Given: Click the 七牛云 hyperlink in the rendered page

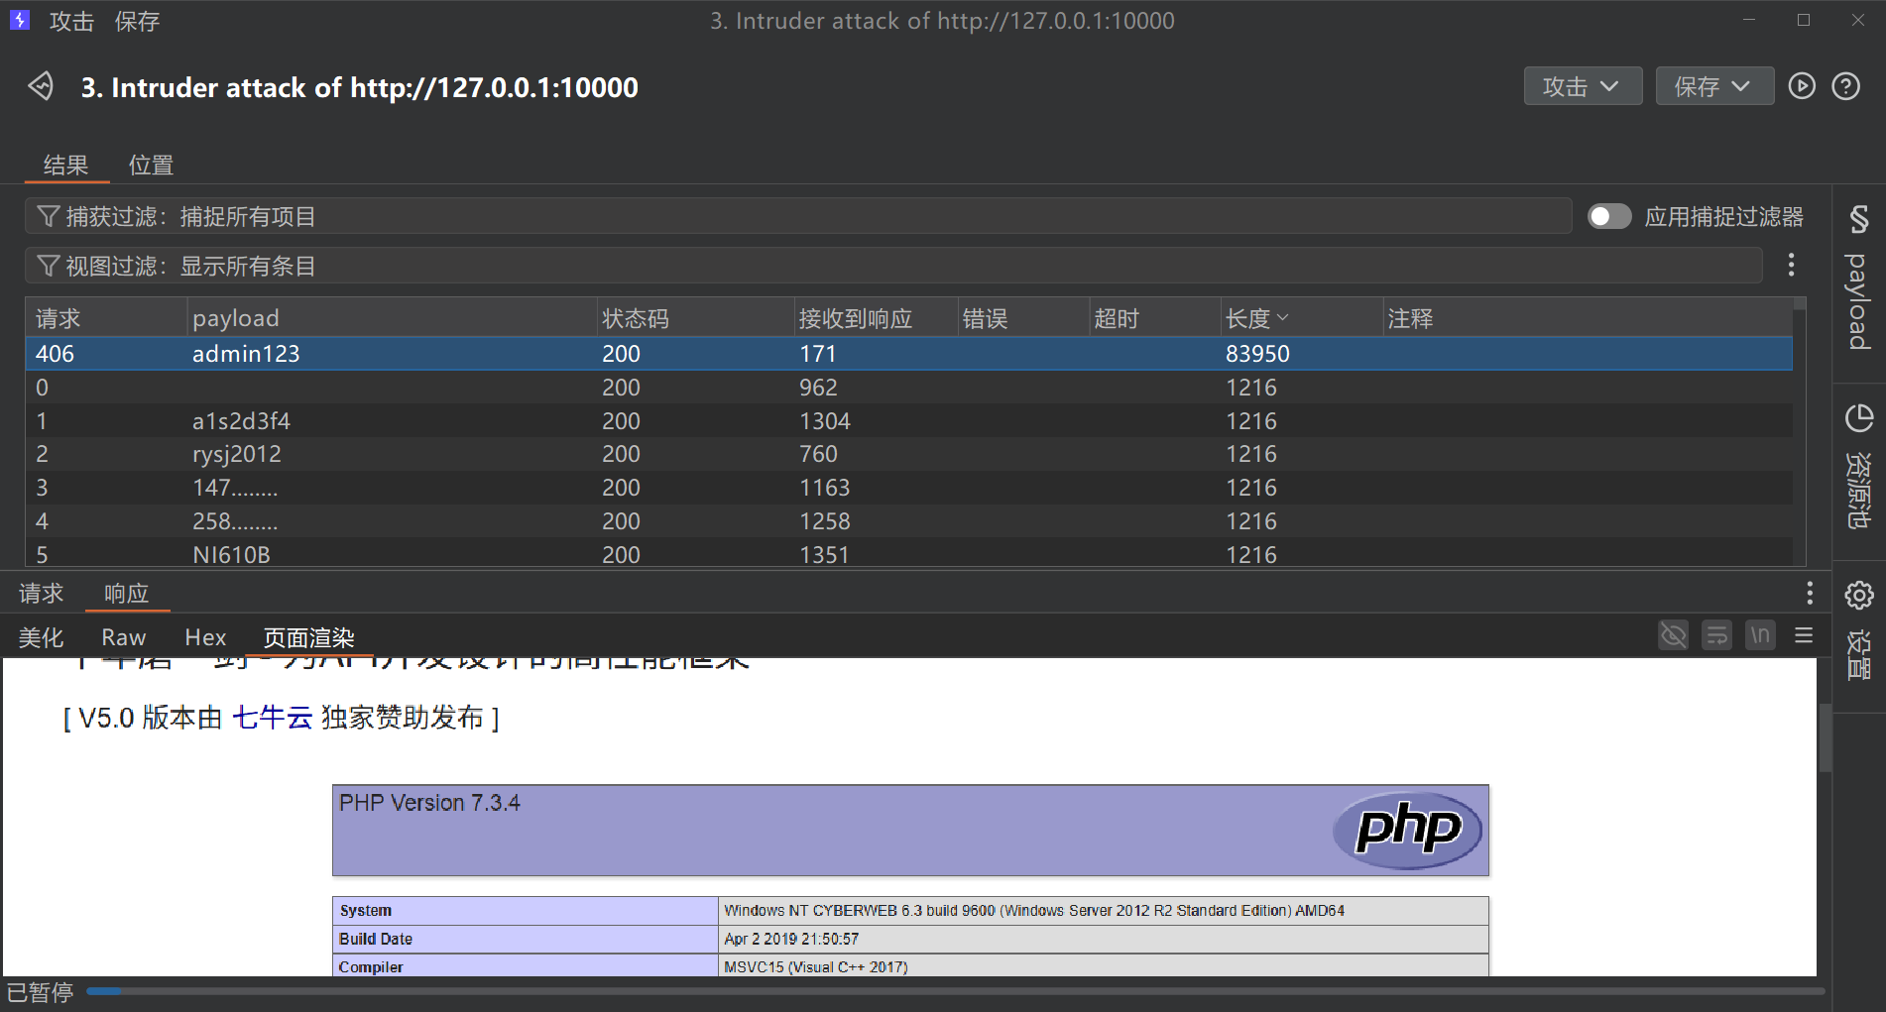Looking at the screenshot, I should (273, 718).
